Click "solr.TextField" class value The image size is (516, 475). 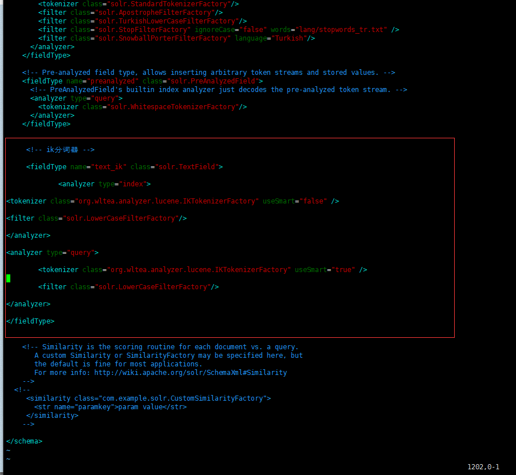pyautogui.click(x=187, y=167)
